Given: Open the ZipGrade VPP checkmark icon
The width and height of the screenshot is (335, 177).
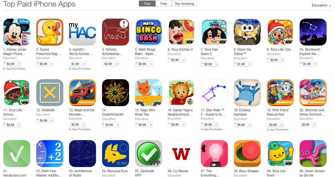Looking at the screenshot, I should pos(148,154).
